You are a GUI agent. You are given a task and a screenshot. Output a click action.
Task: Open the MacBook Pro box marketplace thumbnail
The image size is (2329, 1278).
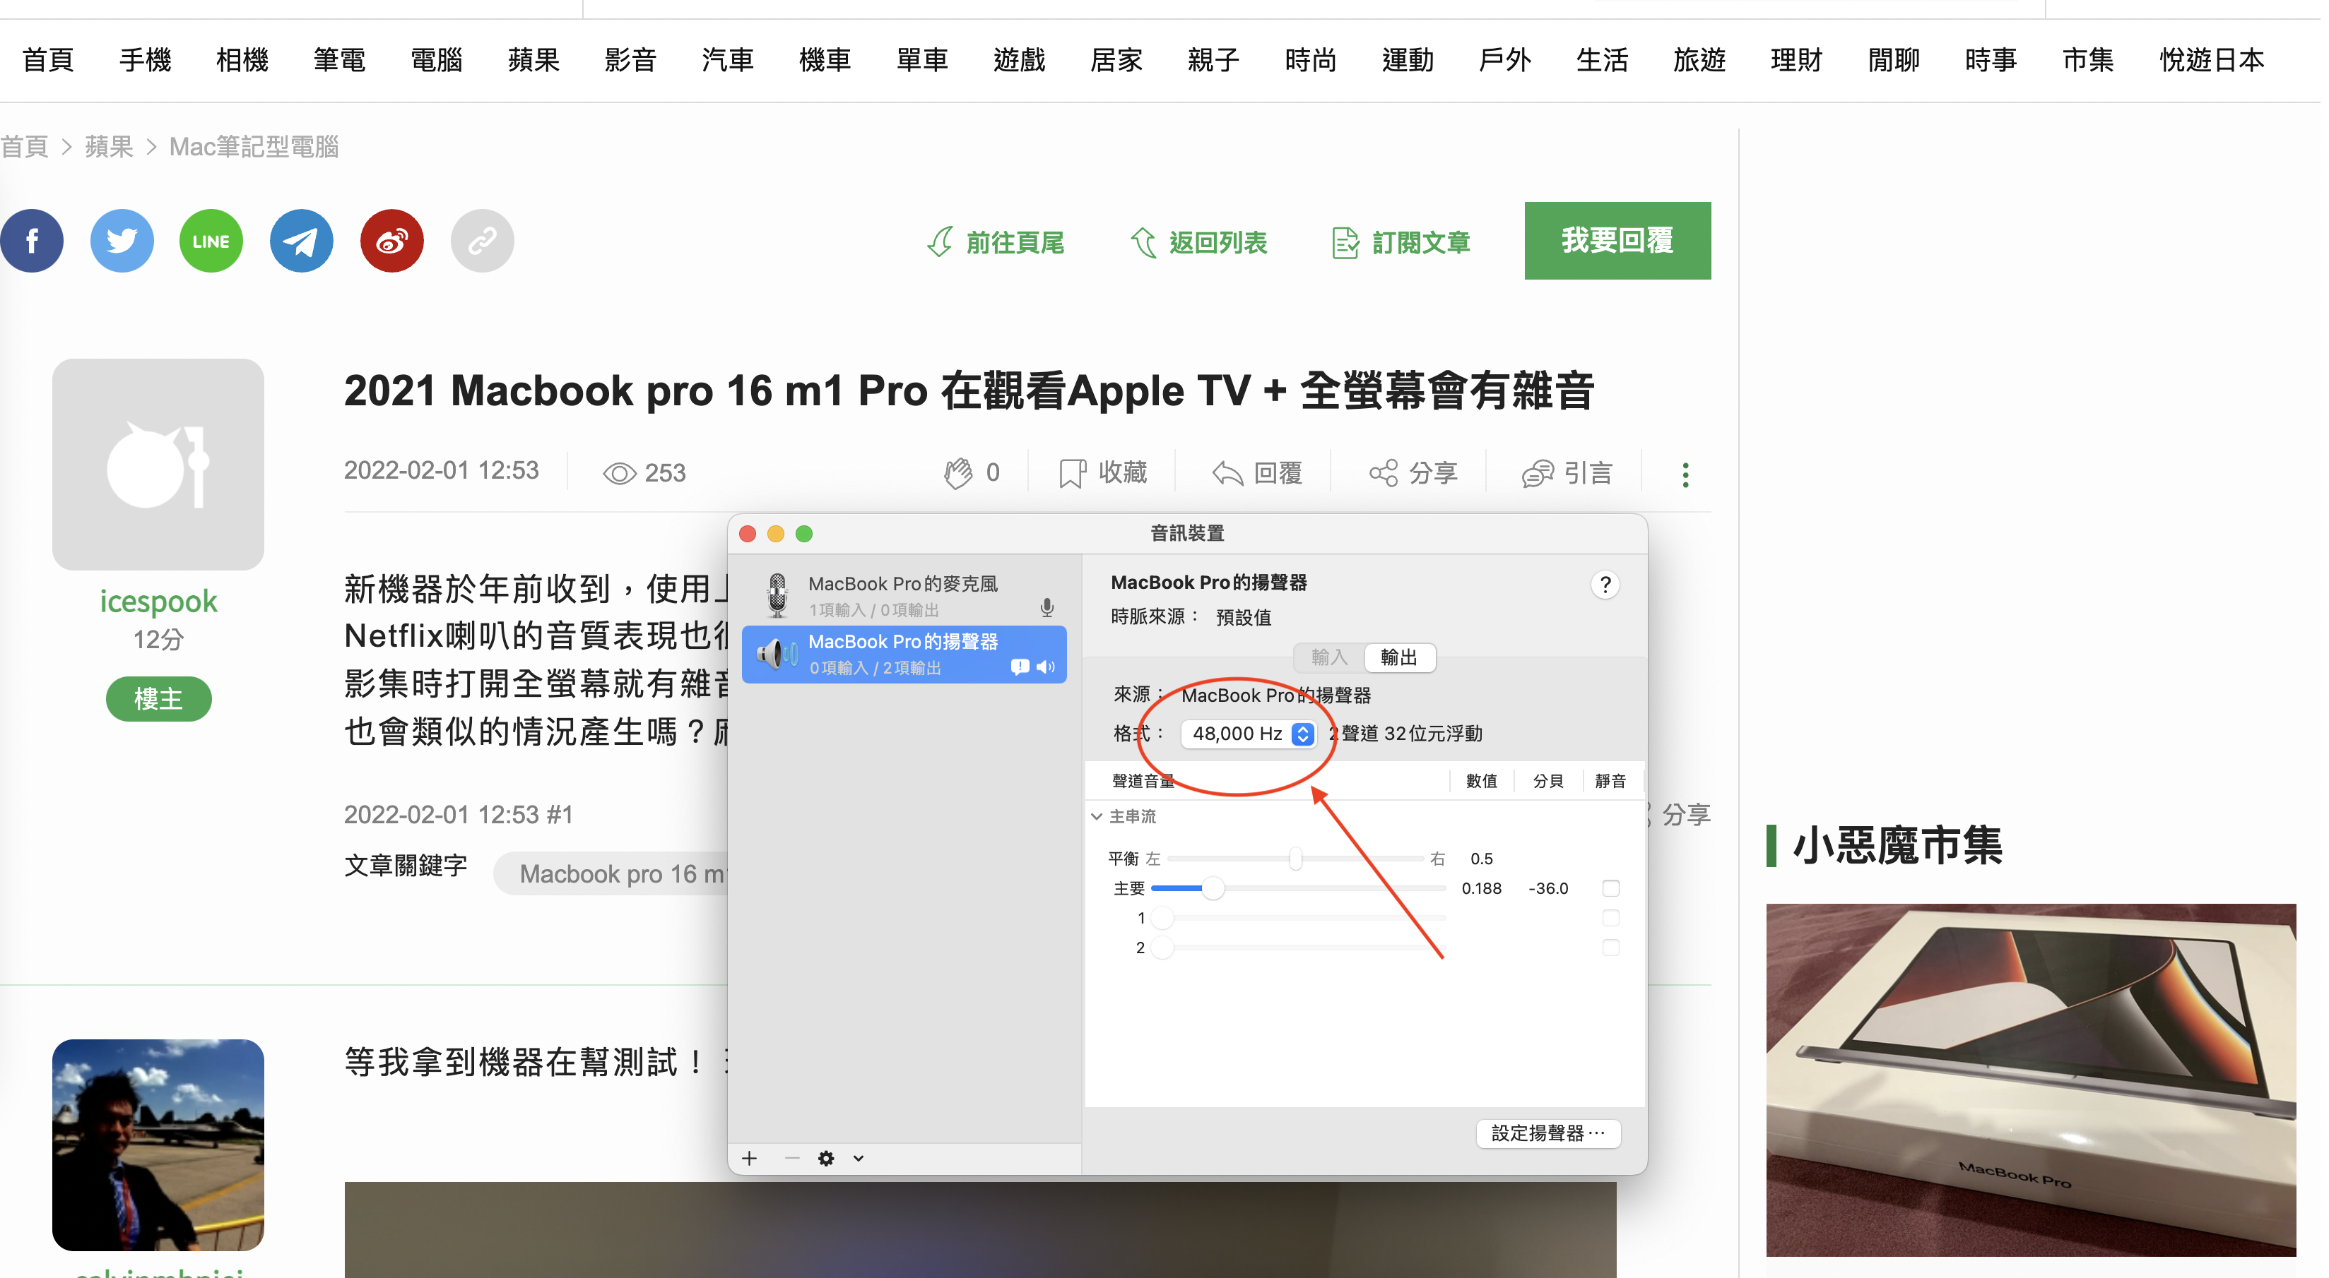point(2032,1080)
